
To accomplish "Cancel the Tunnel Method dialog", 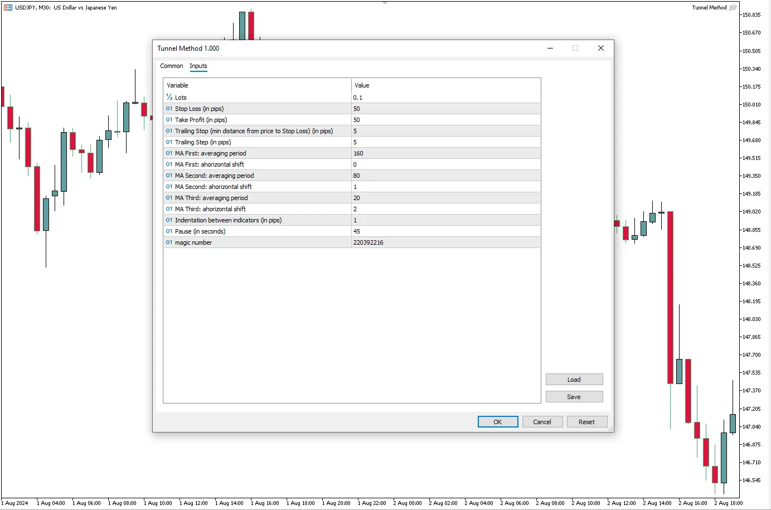I will 542,422.
